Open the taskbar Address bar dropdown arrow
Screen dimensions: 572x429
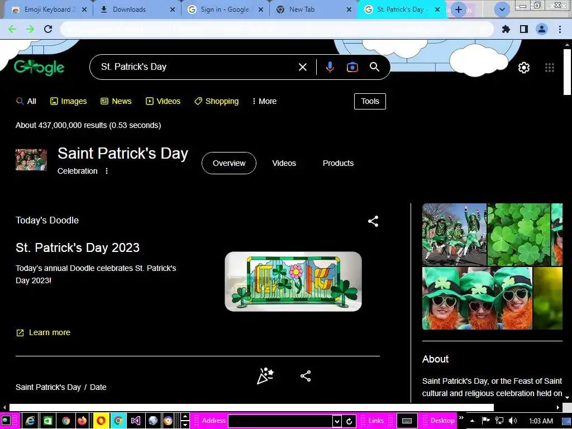pyautogui.click(x=337, y=421)
